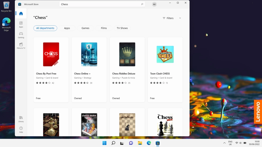Screen dimensions: 262x147
Task: Open Help in the sidebar
Action: (21, 130)
